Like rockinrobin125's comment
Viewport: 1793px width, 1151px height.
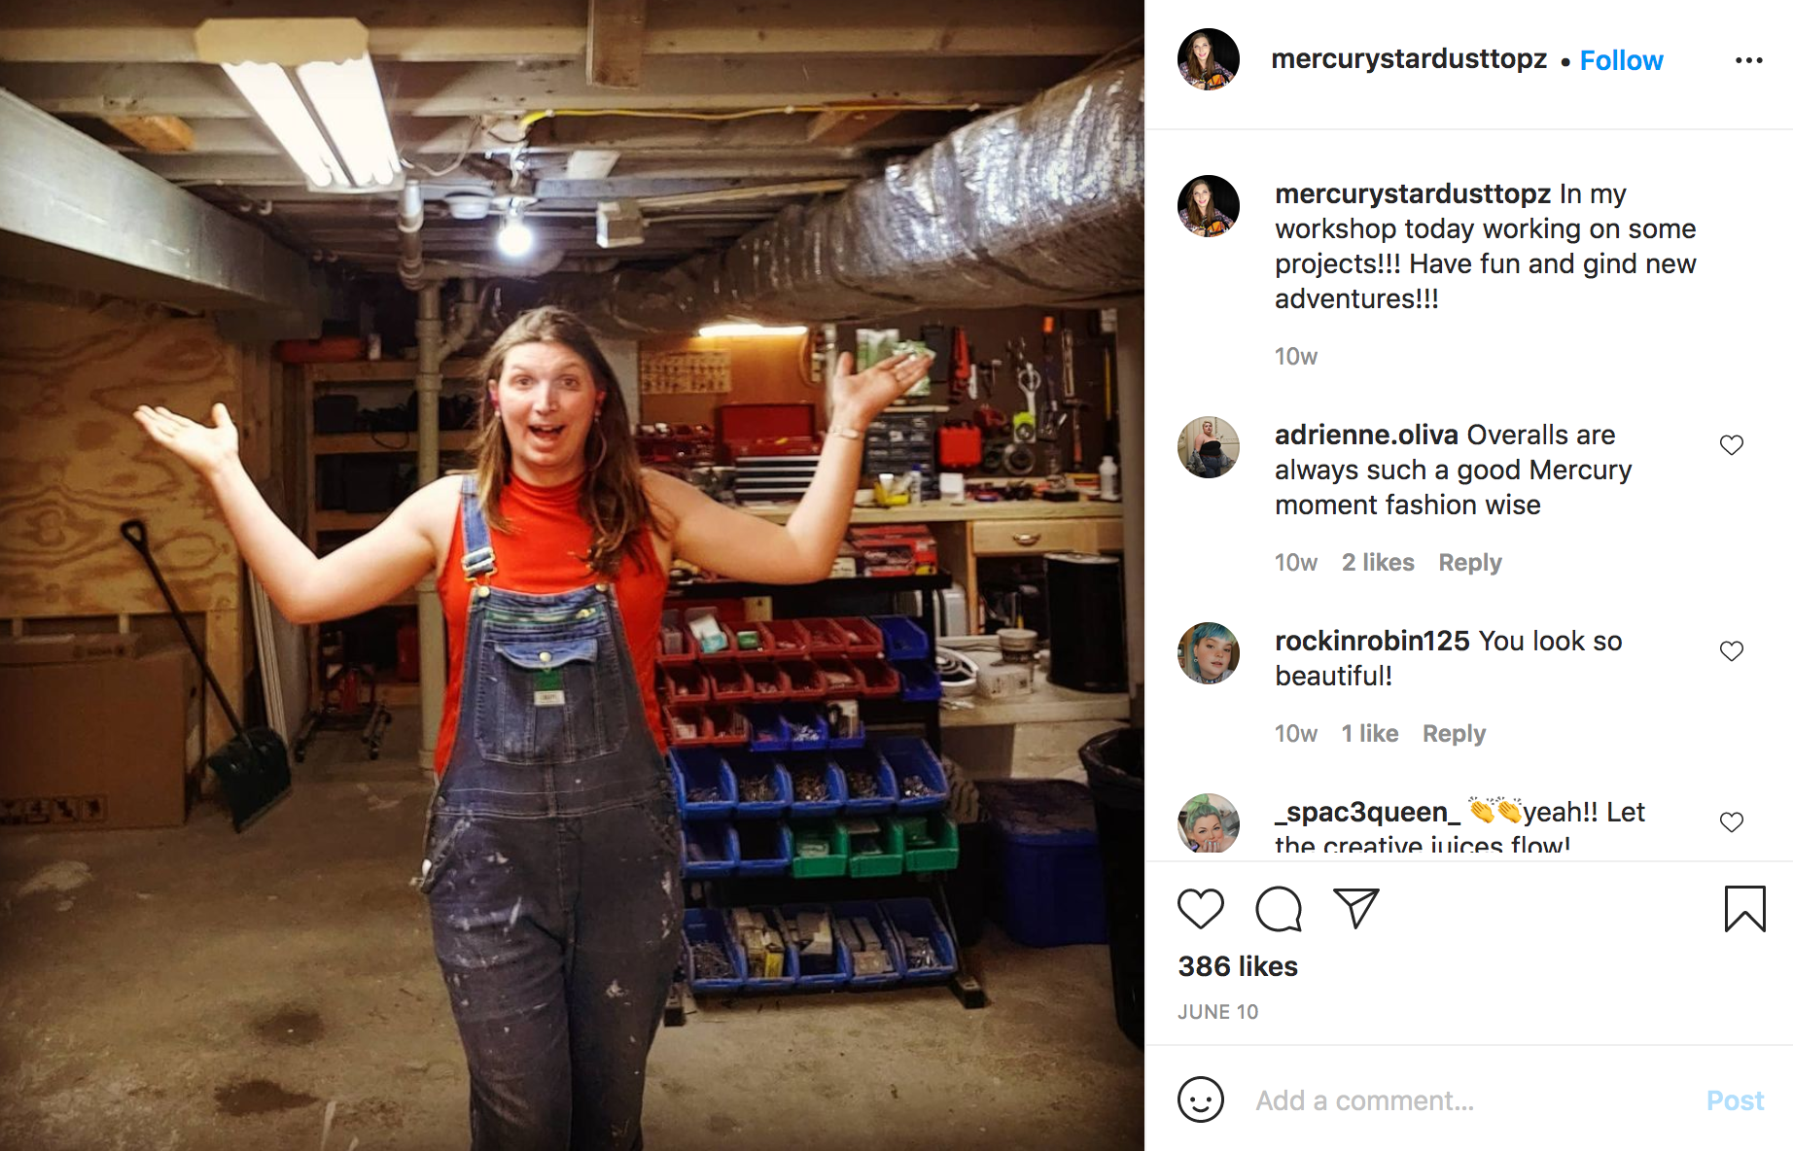click(1731, 651)
